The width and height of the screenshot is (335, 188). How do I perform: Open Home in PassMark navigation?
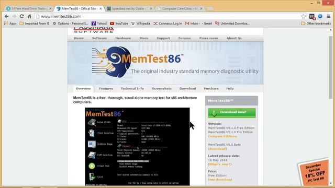(79, 38)
